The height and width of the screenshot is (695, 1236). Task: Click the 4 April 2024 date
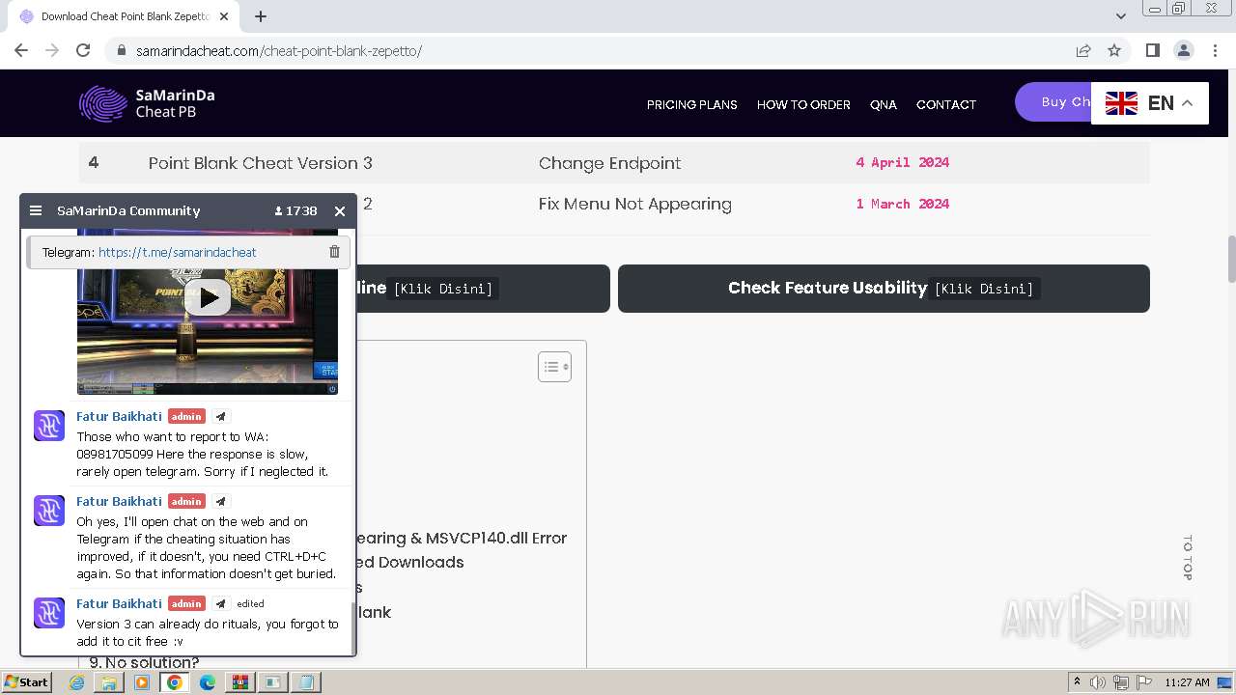(903, 162)
